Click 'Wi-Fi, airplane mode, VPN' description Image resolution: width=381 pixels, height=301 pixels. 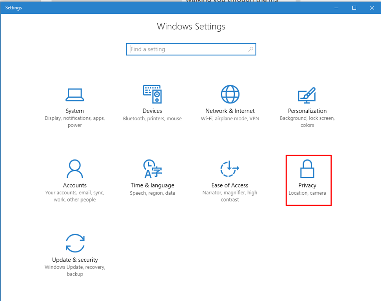pos(230,118)
